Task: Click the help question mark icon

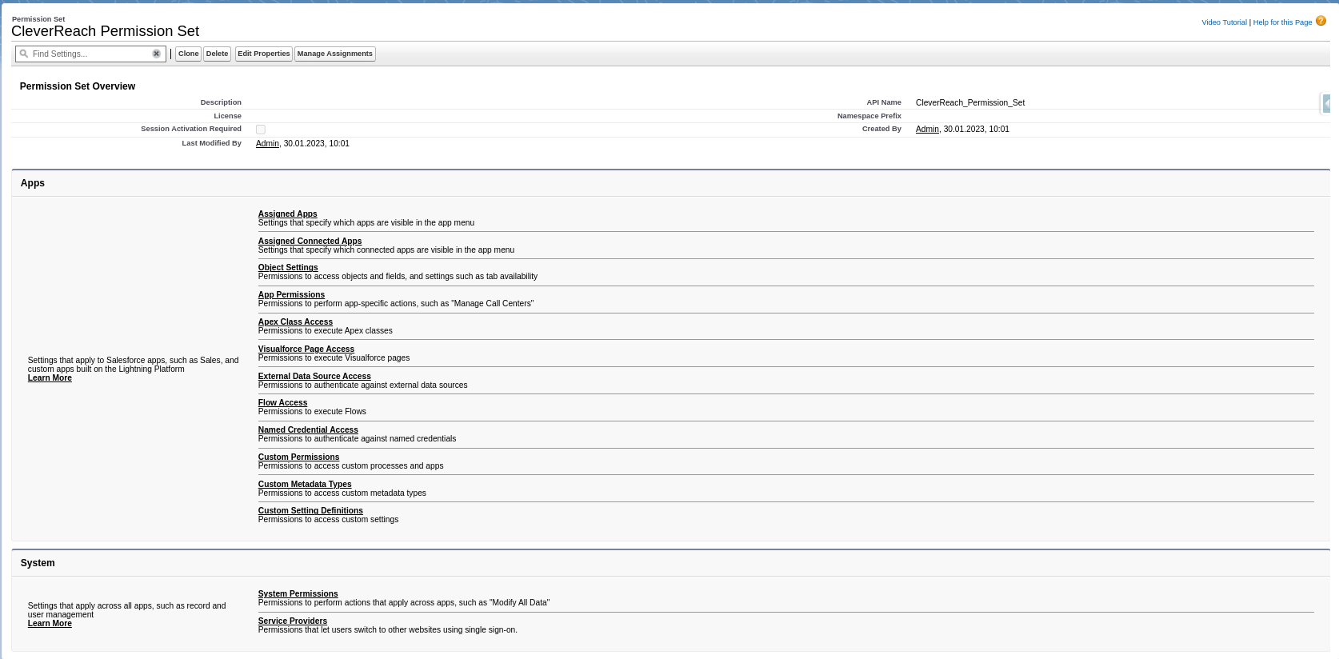Action: (1321, 21)
